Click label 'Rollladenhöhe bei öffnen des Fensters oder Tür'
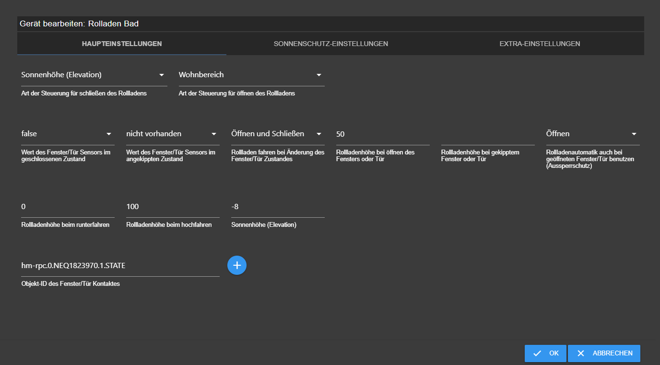 point(376,155)
